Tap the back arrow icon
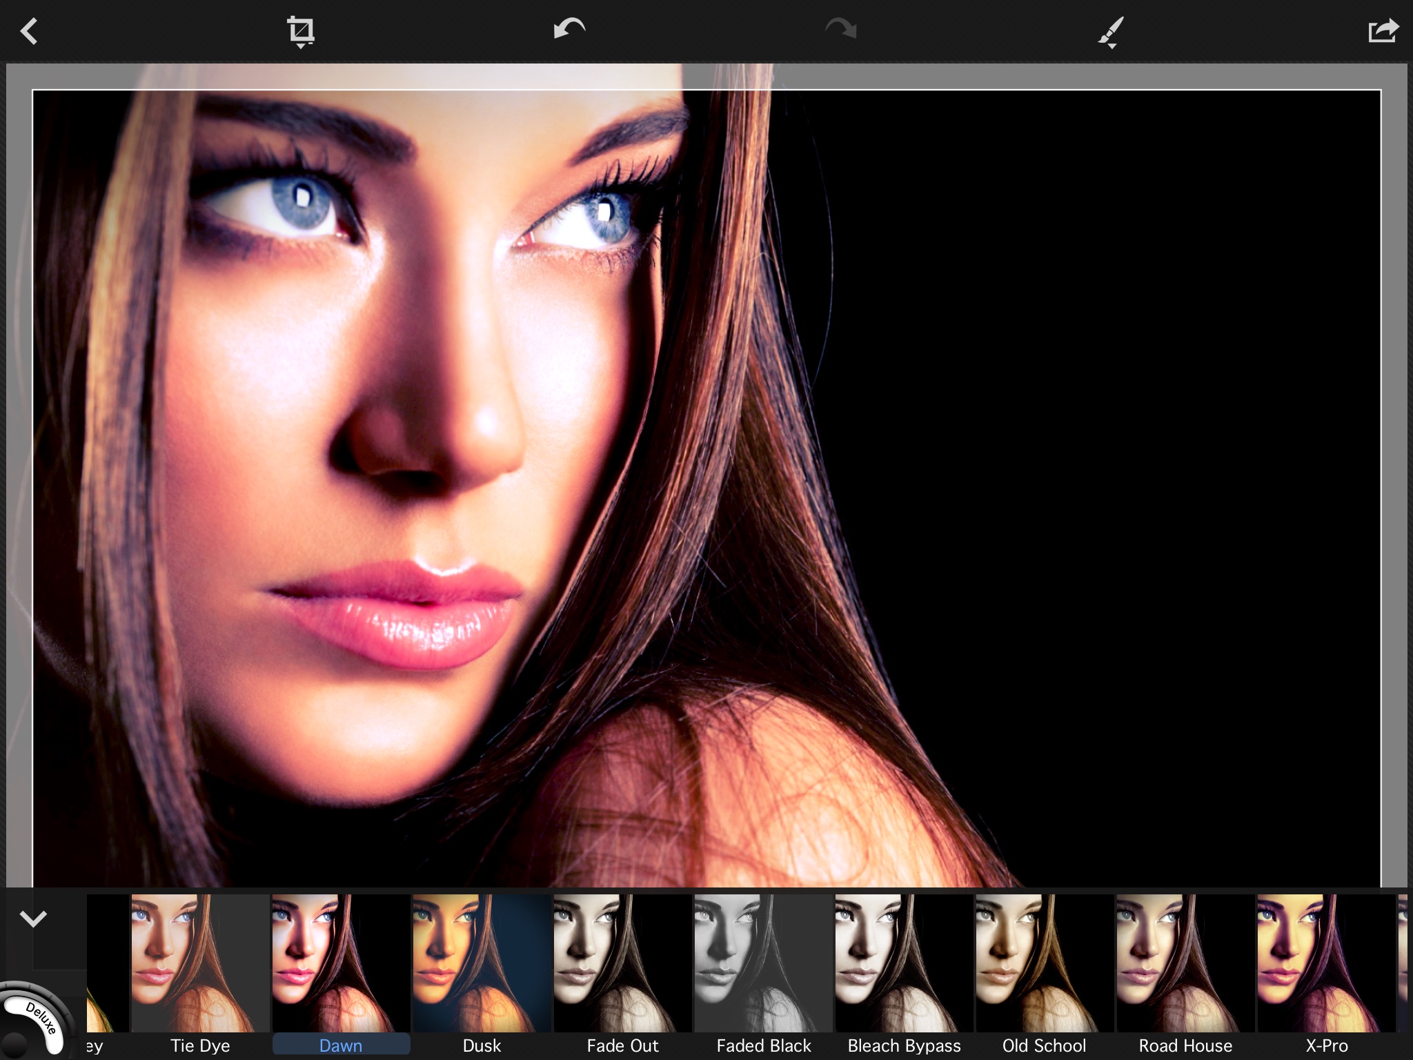 [x=29, y=31]
